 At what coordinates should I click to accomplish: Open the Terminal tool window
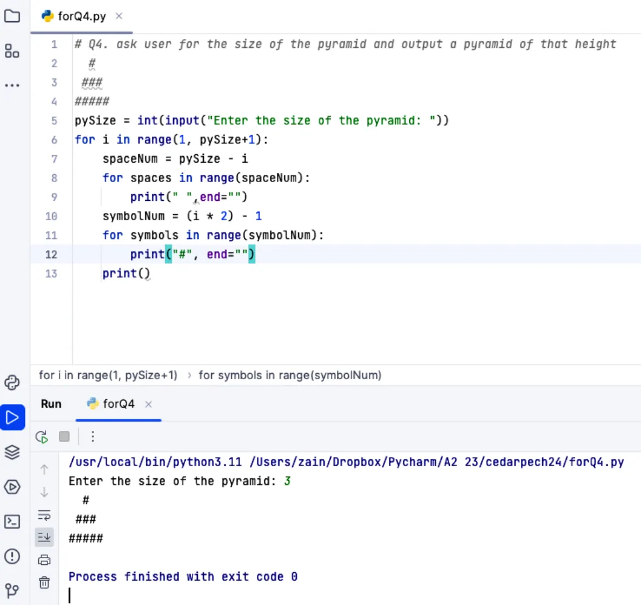pyautogui.click(x=12, y=522)
